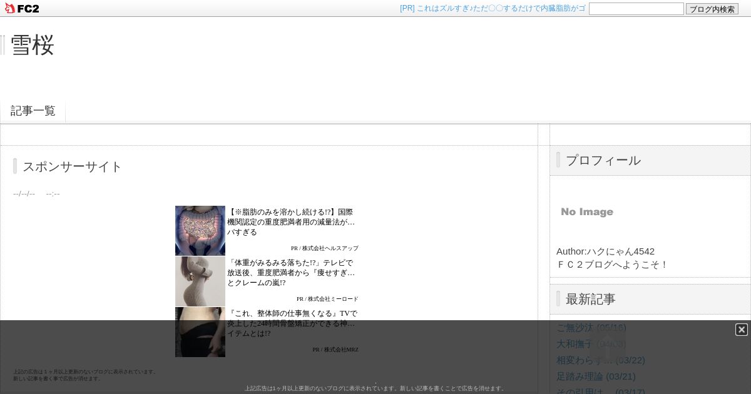
Task: Click the プロフィール section header
Action: [650, 160]
